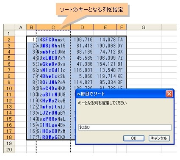Select column F header
180x160 pixels.
[122, 27]
